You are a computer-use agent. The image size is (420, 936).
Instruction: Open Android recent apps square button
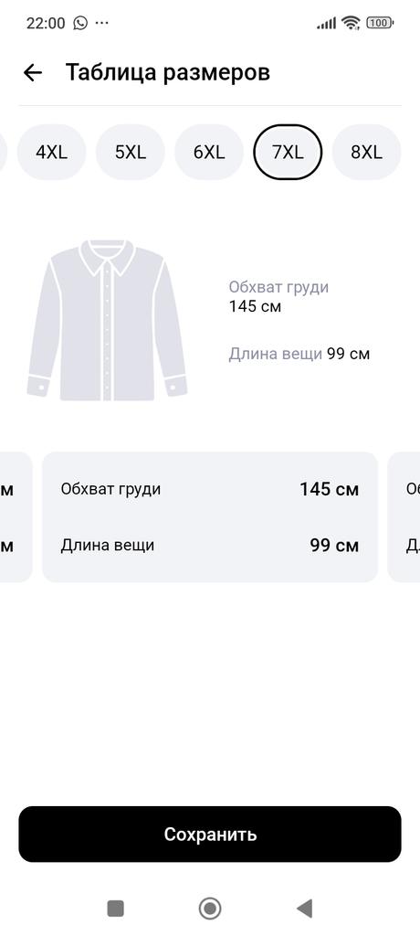tap(115, 909)
